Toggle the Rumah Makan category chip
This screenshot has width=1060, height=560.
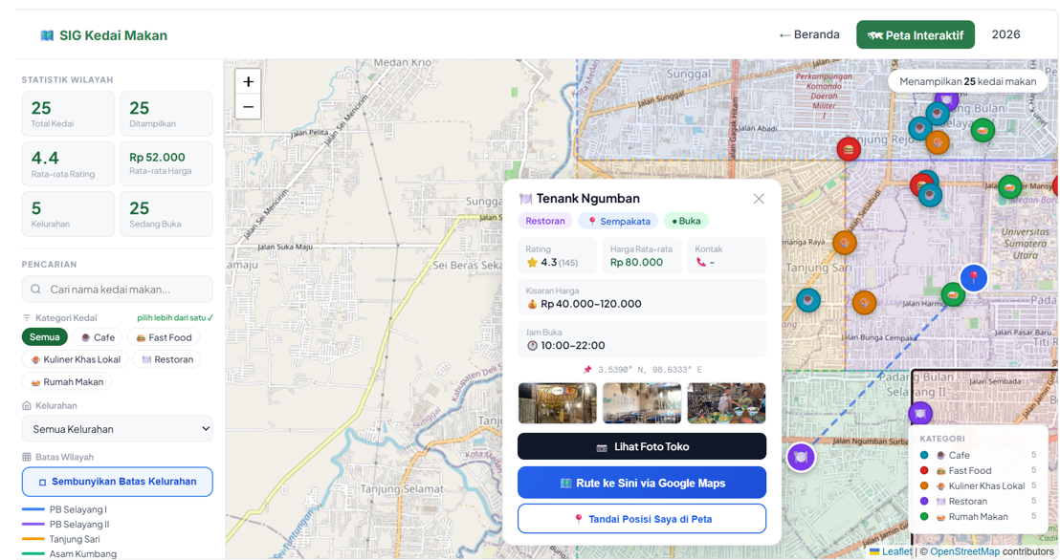[66, 381]
